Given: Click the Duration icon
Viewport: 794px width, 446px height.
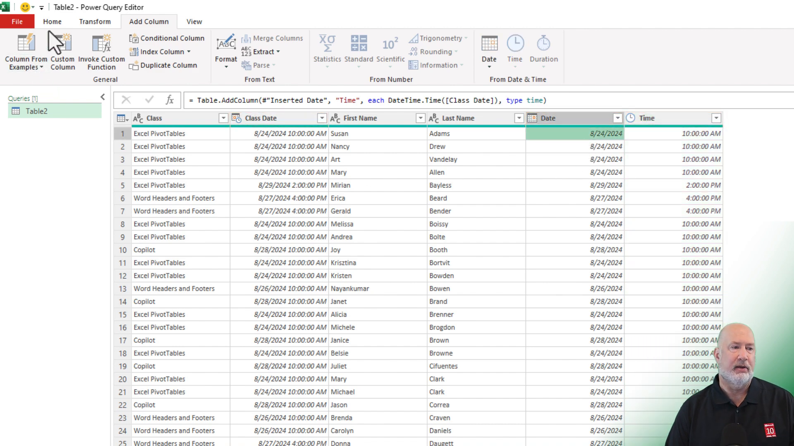Looking at the screenshot, I should (543, 50).
